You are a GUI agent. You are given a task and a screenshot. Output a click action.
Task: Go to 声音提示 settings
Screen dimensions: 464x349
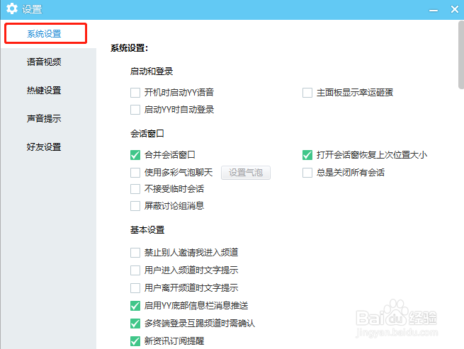click(x=44, y=119)
